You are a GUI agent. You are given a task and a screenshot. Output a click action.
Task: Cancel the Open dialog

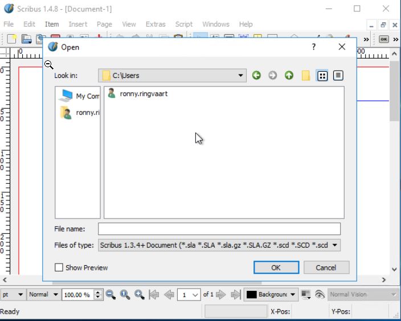(326, 267)
